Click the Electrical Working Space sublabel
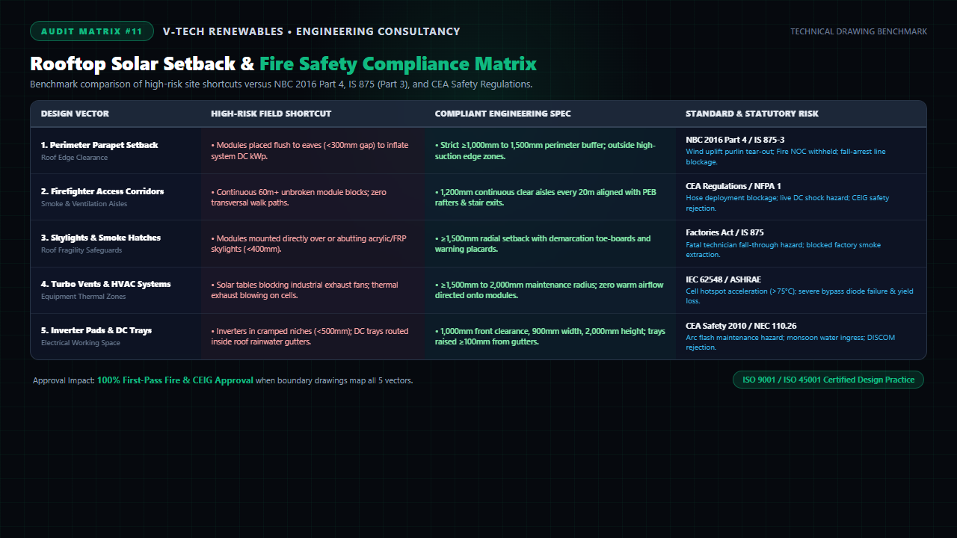The image size is (957, 538). pyautogui.click(x=80, y=343)
